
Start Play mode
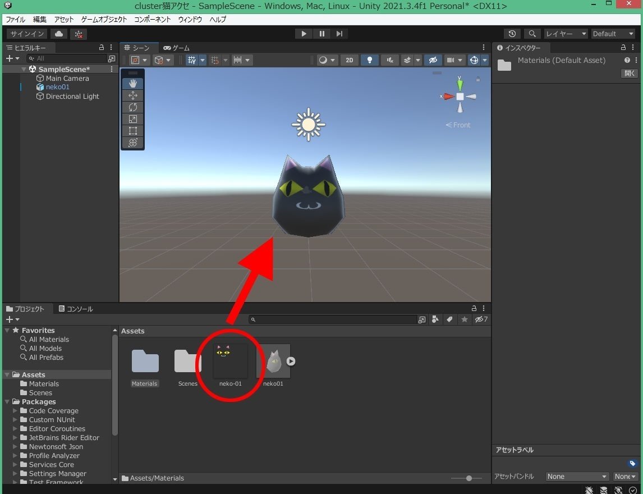304,34
